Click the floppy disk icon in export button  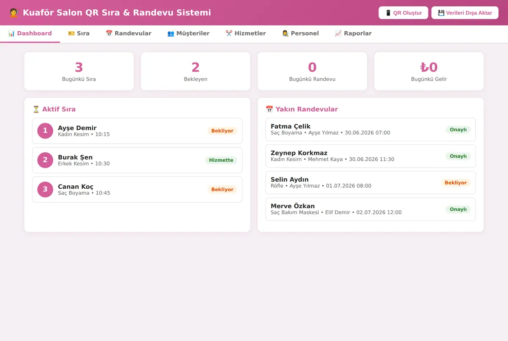[x=441, y=13]
